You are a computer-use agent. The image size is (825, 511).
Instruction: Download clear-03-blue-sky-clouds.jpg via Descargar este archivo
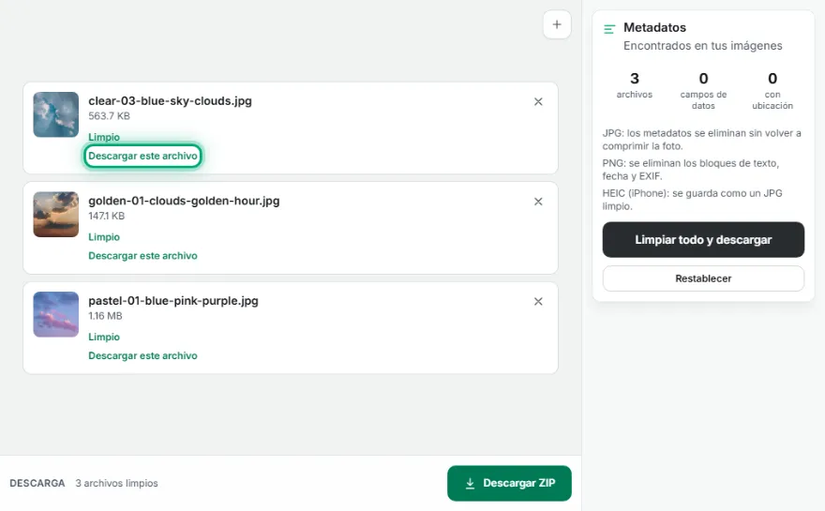(142, 156)
